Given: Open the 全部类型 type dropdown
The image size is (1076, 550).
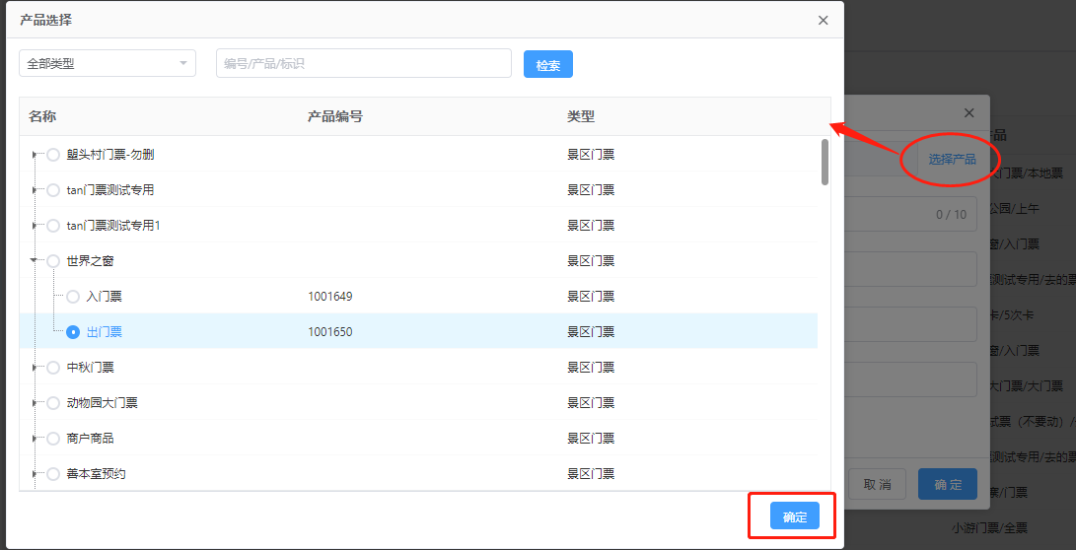Looking at the screenshot, I should click(108, 64).
